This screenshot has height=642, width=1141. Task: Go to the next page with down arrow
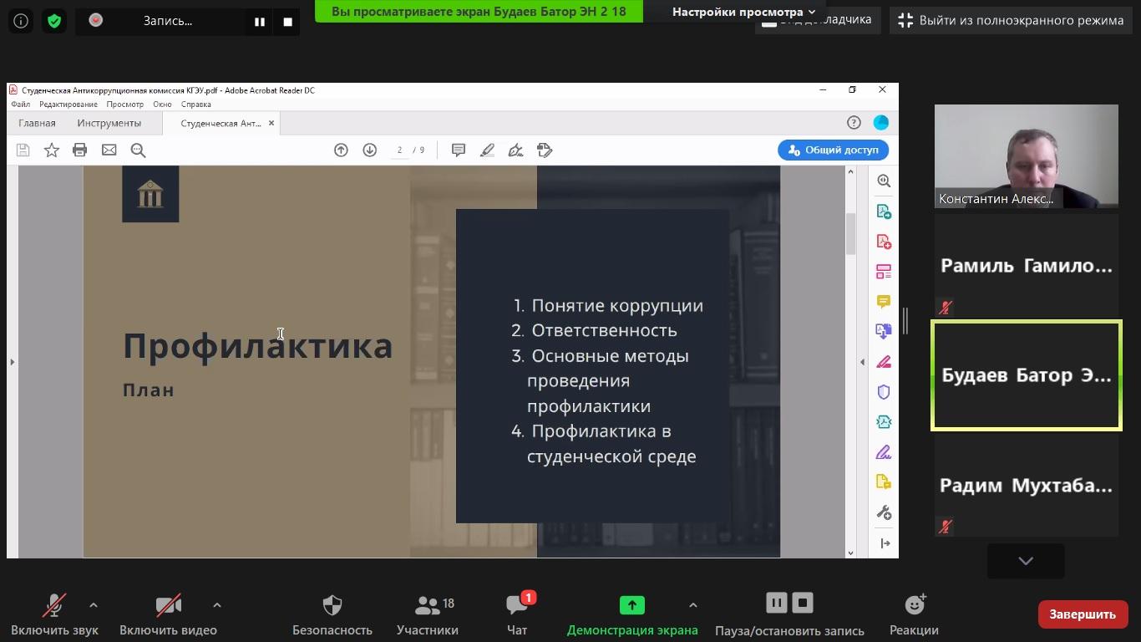369,150
